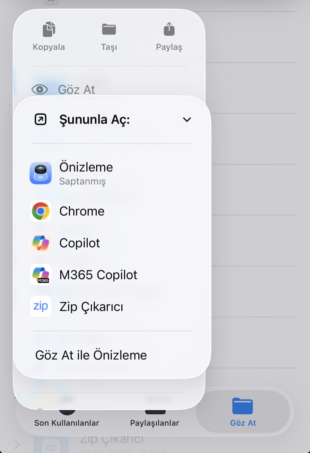Select the Önizleme app icon

point(41,173)
